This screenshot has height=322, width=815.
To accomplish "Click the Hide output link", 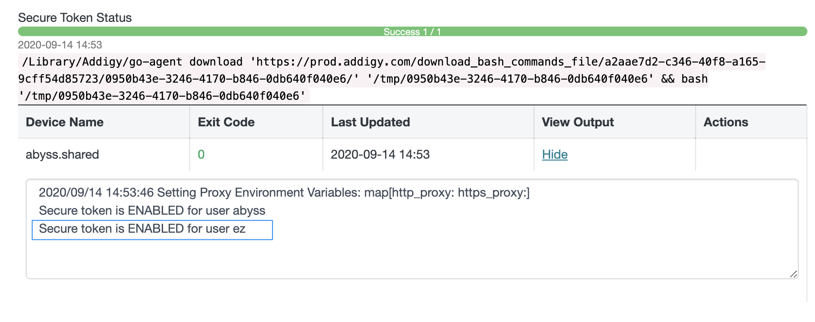I will 554,154.
